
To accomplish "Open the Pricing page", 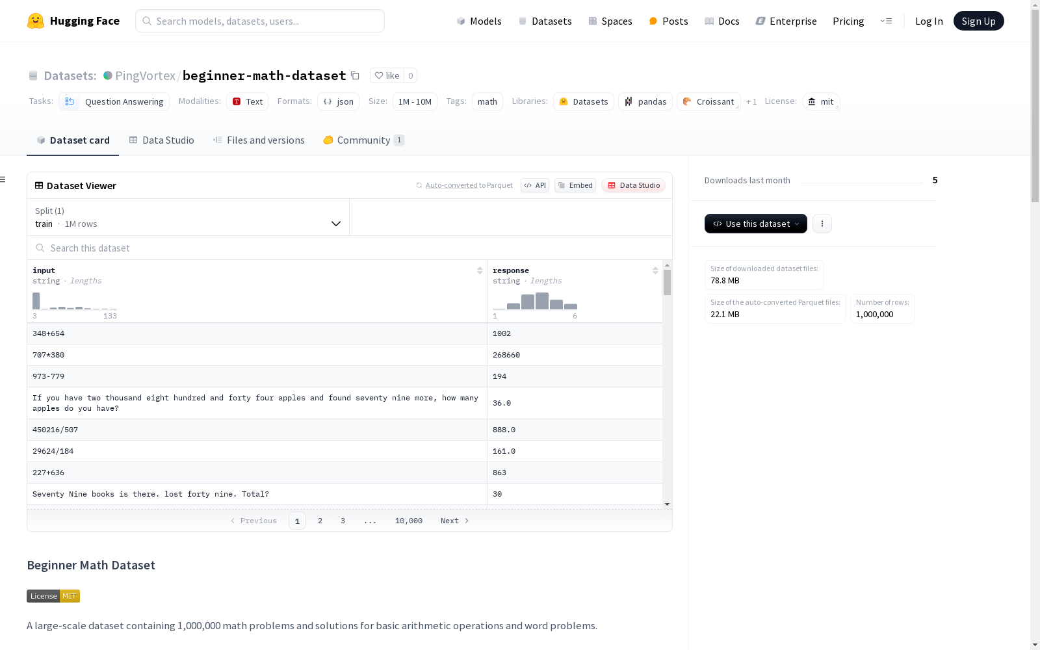I will click(848, 21).
